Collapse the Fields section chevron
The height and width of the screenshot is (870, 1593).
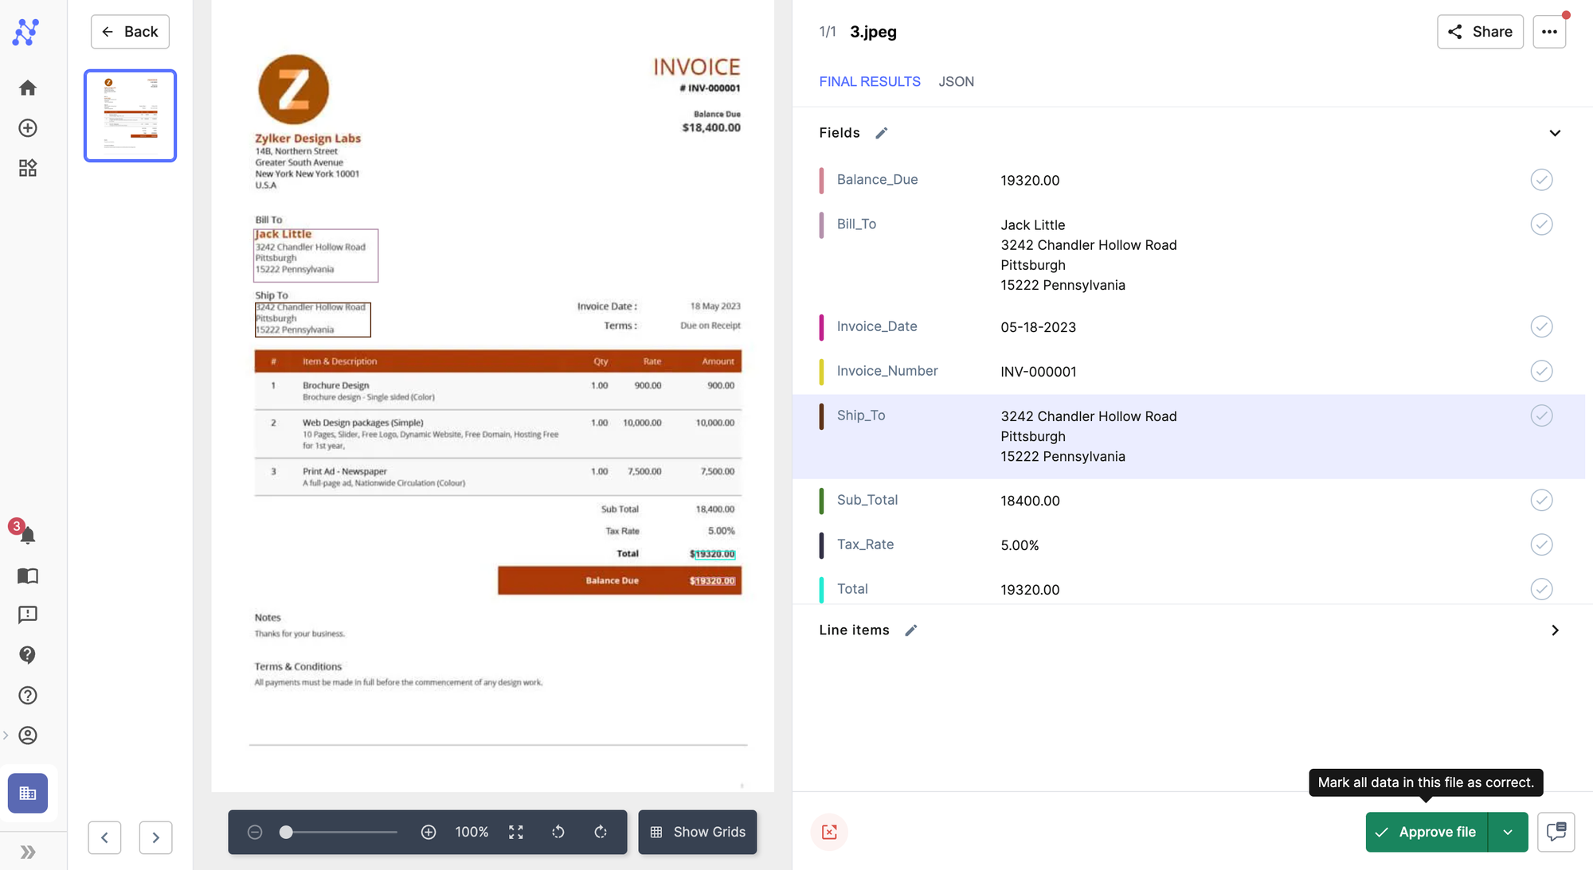1555,133
